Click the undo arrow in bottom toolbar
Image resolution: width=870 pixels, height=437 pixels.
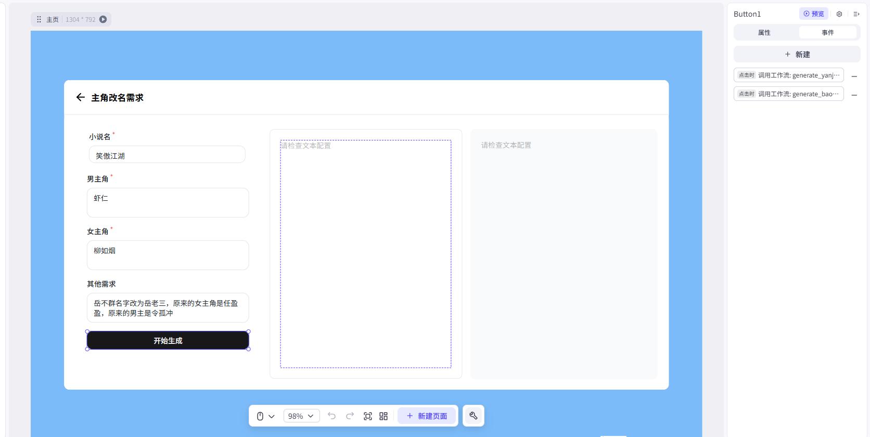click(331, 416)
